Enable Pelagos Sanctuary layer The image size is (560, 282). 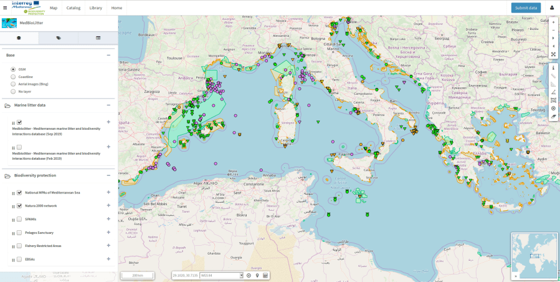19,232
